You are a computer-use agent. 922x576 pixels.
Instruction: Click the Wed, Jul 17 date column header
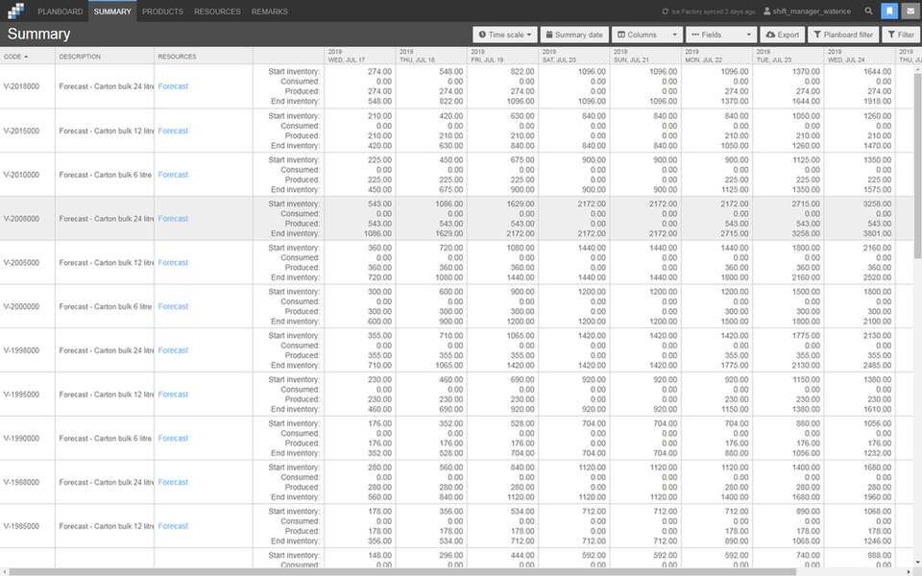[360, 56]
